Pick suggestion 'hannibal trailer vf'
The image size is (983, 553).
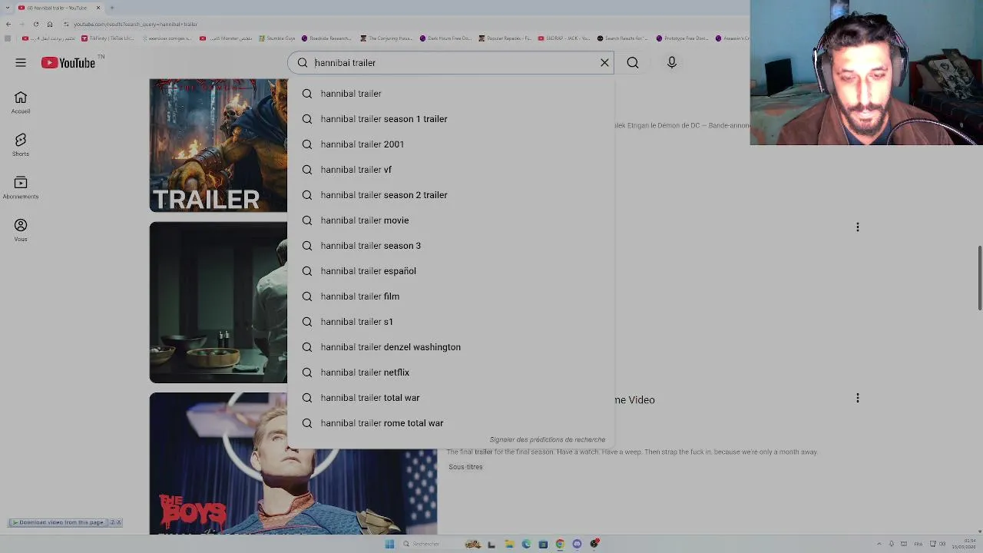click(x=451, y=170)
